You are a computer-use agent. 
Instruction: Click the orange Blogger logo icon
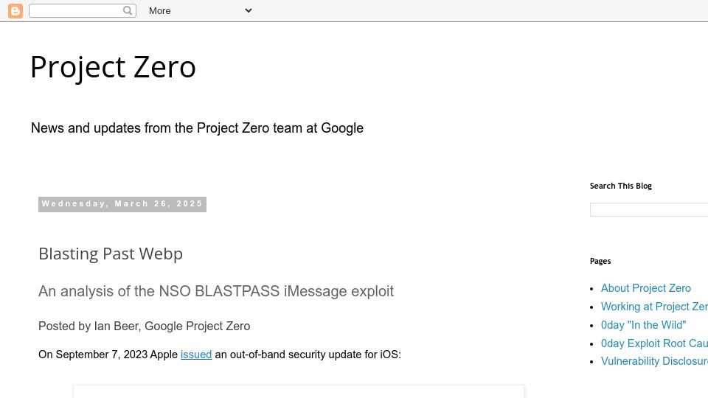click(x=15, y=11)
